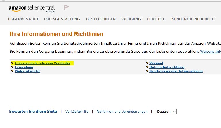Open the Berichte menu

[x=156, y=19]
